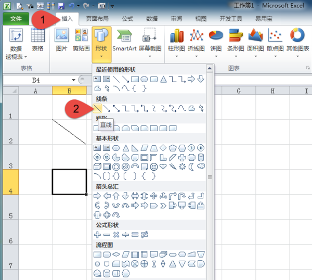Viewport: 312px width, 280px height.
Task: Select the division sign under 公式形状
Action: coord(125,235)
